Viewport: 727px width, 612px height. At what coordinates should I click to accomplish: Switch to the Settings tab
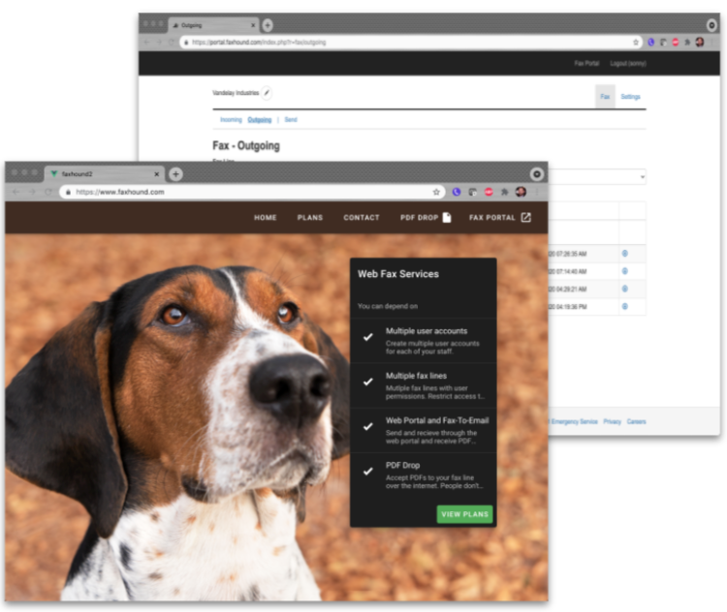(630, 97)
